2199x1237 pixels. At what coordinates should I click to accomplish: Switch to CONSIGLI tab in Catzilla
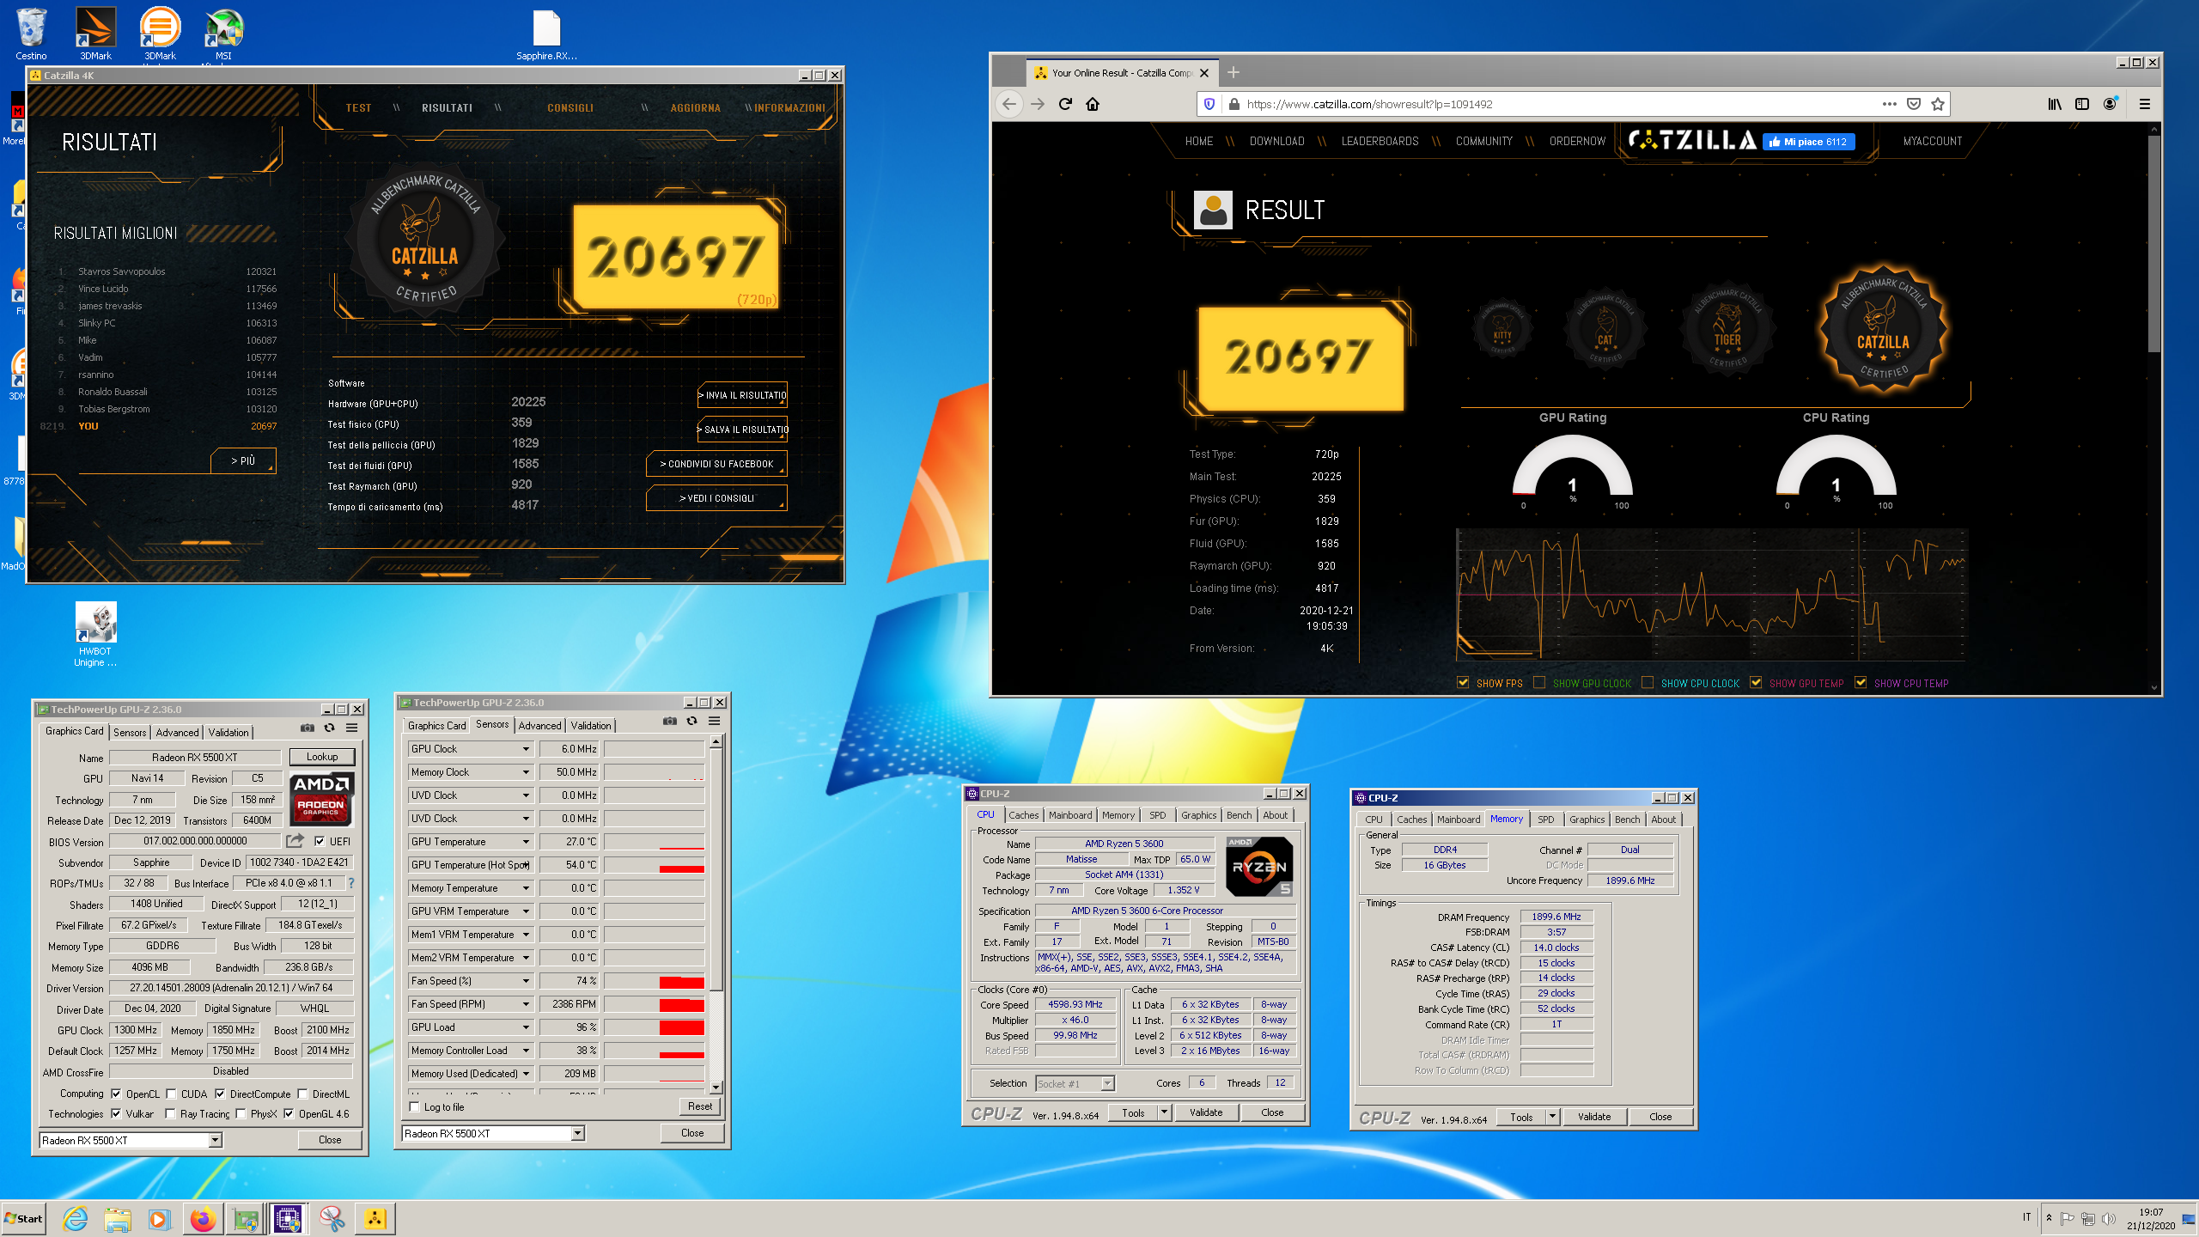(570, 108)
